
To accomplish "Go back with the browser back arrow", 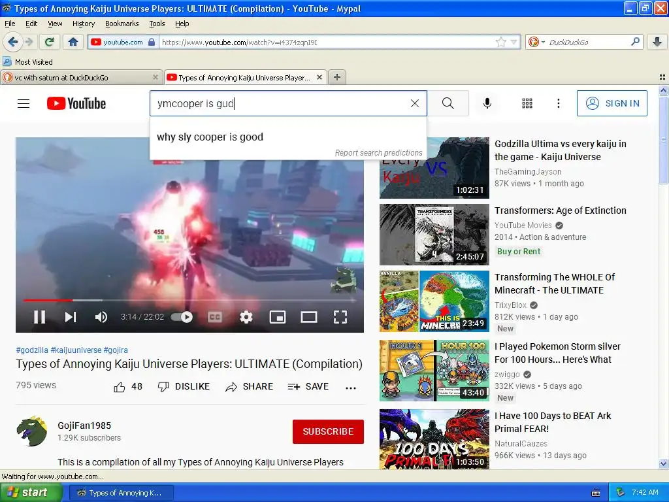I will (x=12, y=42).
